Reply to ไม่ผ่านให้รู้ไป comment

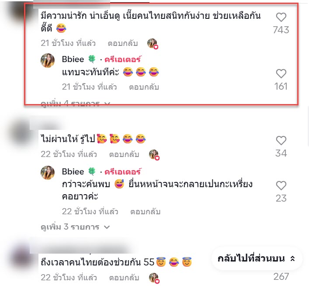(x=124, y=154)
